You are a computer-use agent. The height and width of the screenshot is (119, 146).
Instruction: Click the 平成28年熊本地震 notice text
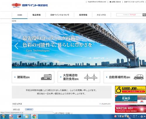click(62, 92)
